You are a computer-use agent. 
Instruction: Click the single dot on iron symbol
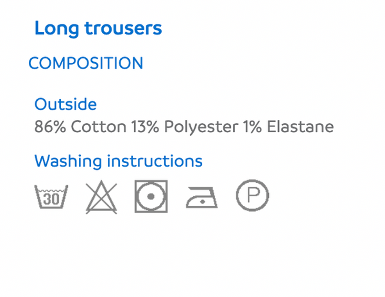click(202, 201)
